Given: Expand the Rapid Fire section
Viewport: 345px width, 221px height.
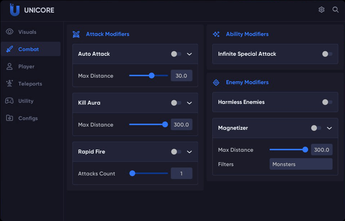Looking at the screenshot, I should click(x=190, y=152).
